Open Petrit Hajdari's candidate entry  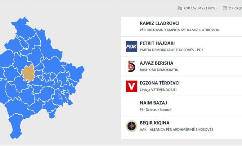pyautogui.click(x=157, y=43)
